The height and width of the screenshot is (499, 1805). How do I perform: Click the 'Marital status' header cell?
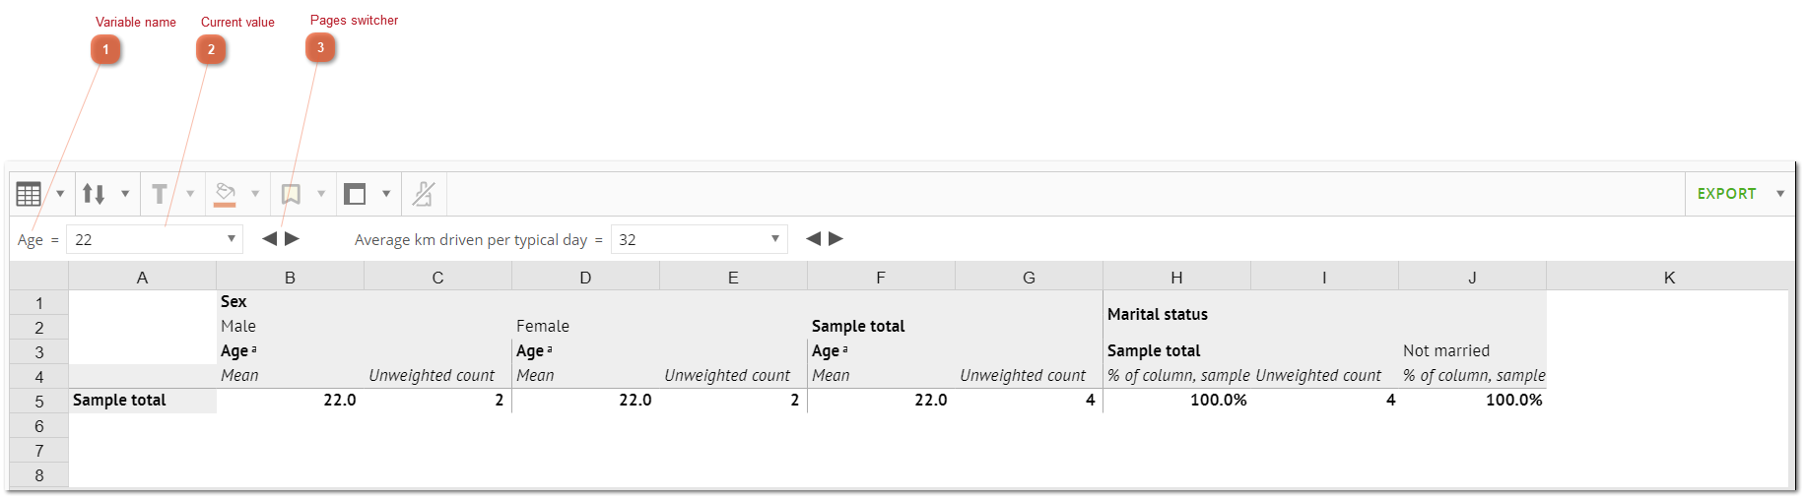coord(1158,315)
